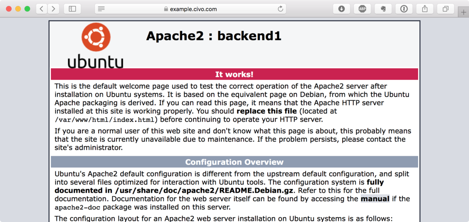Image resolution: width=469 pixels, height=222 pixels.
Task: Open the Adblock Plus (ABP) extension
Action: (362, 9)
